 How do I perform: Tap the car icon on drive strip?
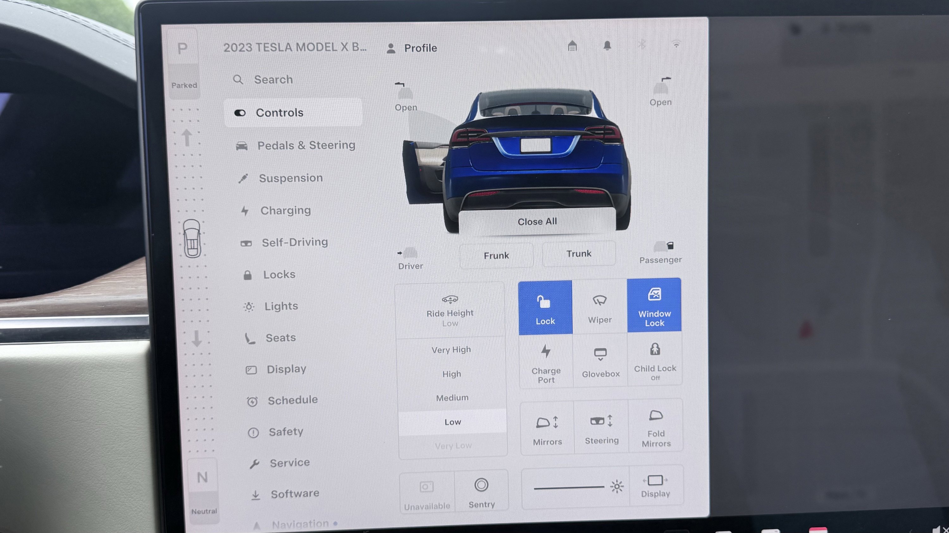[x=192, y=238]
